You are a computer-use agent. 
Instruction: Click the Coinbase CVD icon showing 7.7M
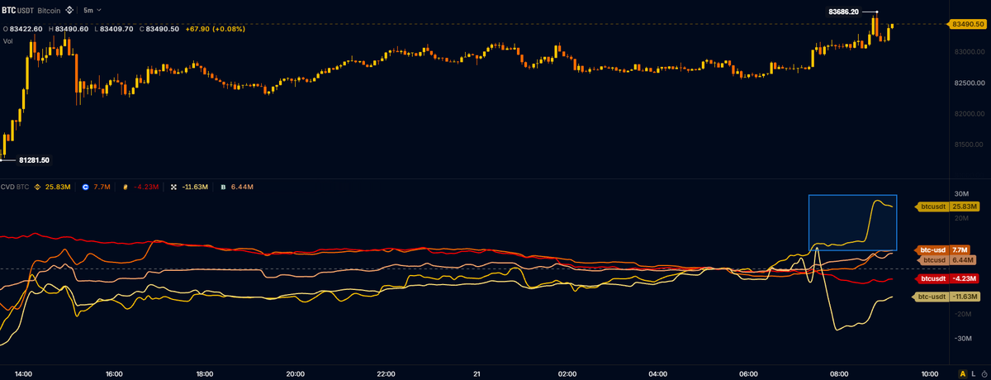click(x=86, y=188)
